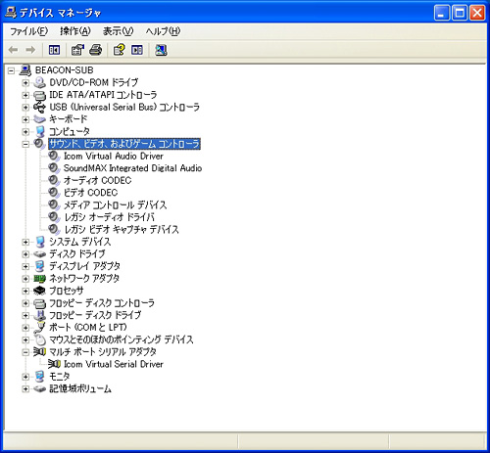Open the 操作(A) menu
Screen dimensions: 490x453
[x=75, y=31]
